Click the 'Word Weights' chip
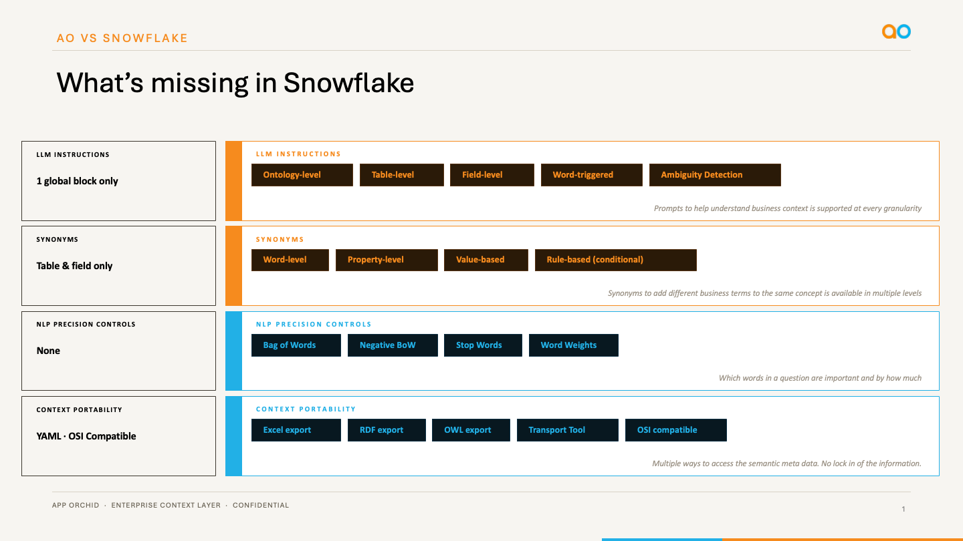The width and height of the screenshot is (963, 541). tap(574, 345)
